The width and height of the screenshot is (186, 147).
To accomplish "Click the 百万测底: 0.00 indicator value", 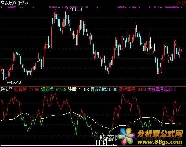I will pyautogui.click(x=104, y=90).
